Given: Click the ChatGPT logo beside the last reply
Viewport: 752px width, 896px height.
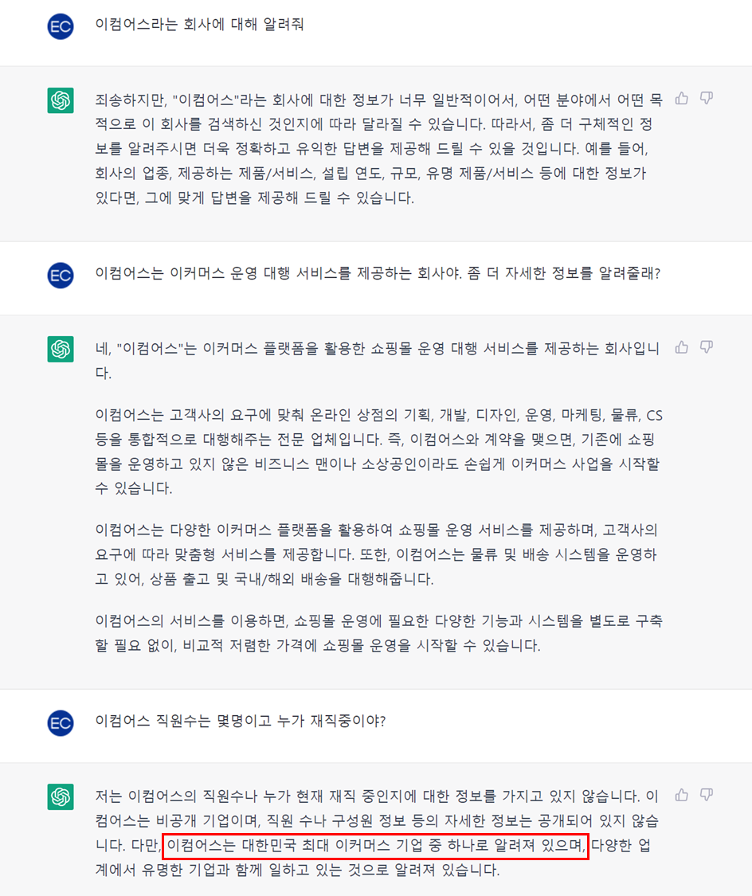Looking at the screenshot, I should (x=61, y=796).
